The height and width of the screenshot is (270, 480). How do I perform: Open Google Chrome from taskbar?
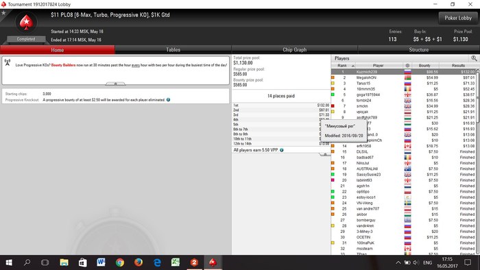(120, 262)
